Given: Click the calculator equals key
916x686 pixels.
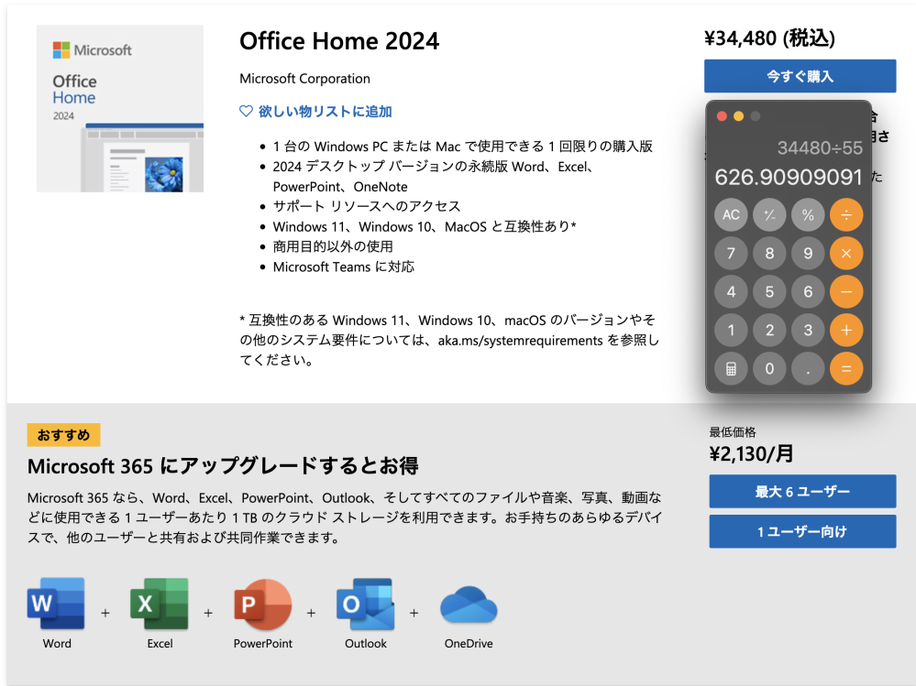Looking at the screenshot, I should (x=846, y=369).
